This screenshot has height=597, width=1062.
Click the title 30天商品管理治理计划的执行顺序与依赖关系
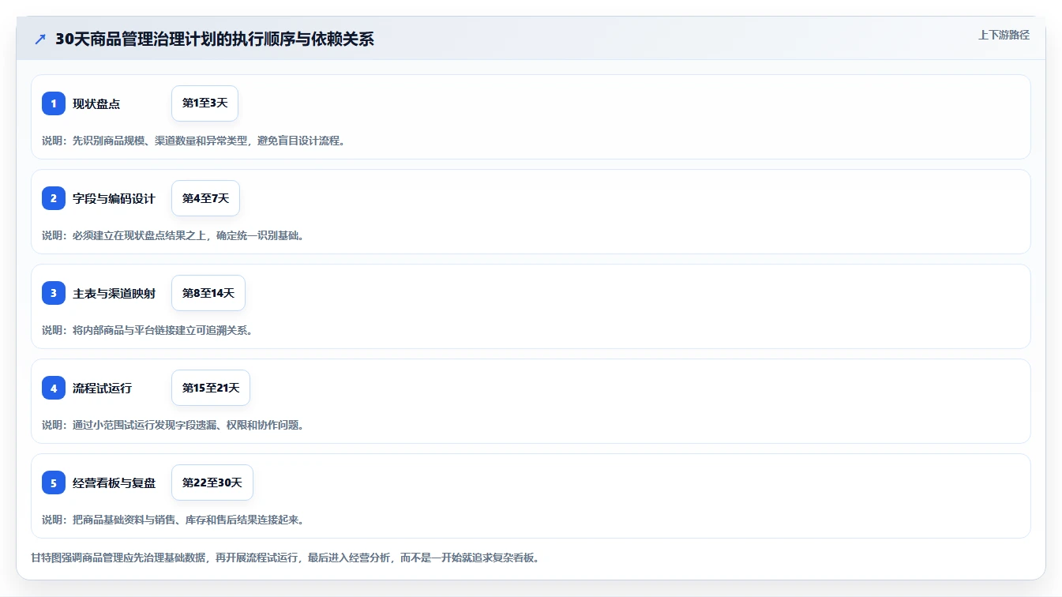pyautogui.click(x=215, y=39)
